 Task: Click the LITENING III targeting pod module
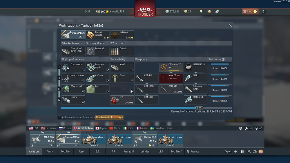click(x=196, y=67)
